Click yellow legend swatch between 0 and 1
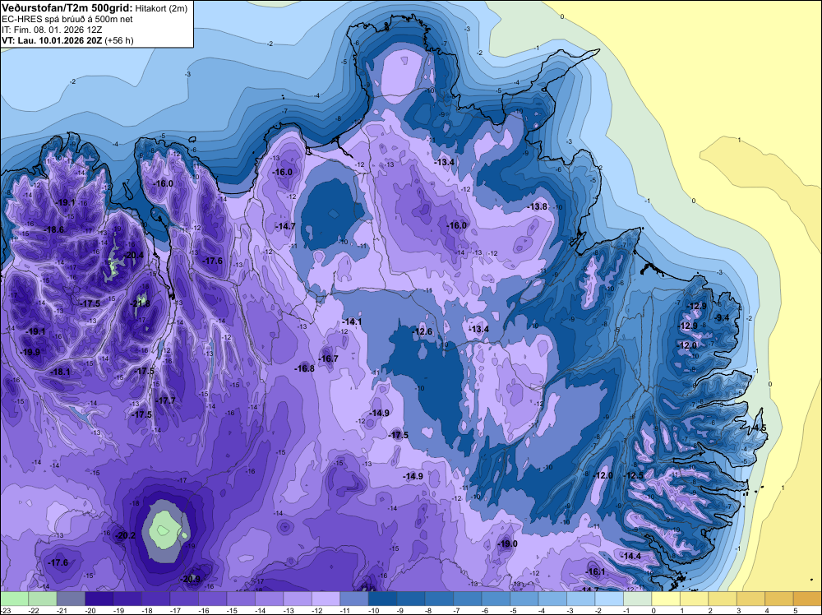 665,599
